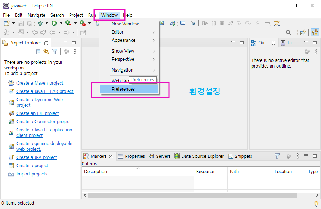The image size is (321, 209).
Task: Expand the Editor submenu
Action: [129, 32]
